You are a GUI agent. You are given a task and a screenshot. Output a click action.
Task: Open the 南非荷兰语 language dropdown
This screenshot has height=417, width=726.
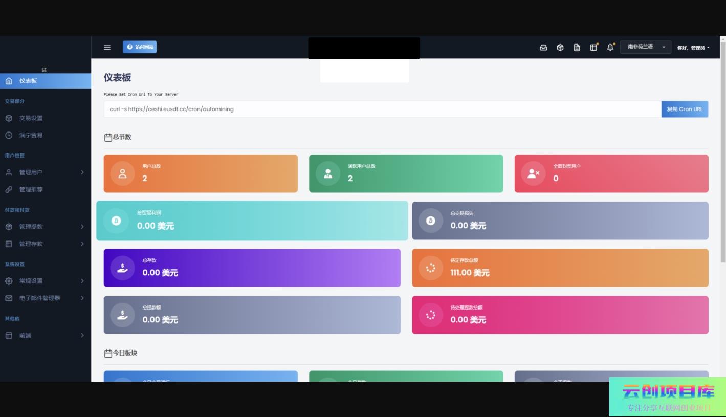[x=645, y=47]
